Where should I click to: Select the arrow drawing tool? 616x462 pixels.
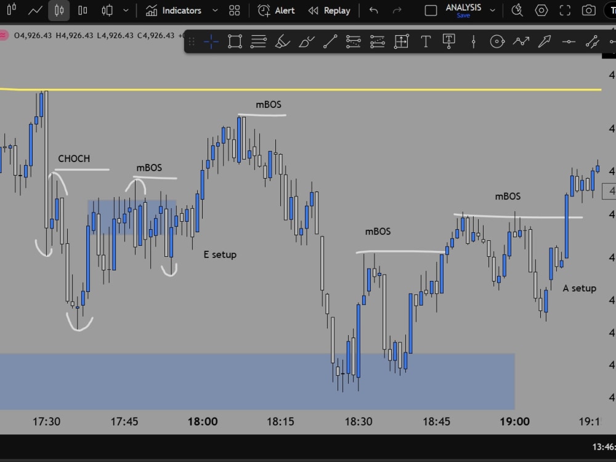[x=545, y=41]
